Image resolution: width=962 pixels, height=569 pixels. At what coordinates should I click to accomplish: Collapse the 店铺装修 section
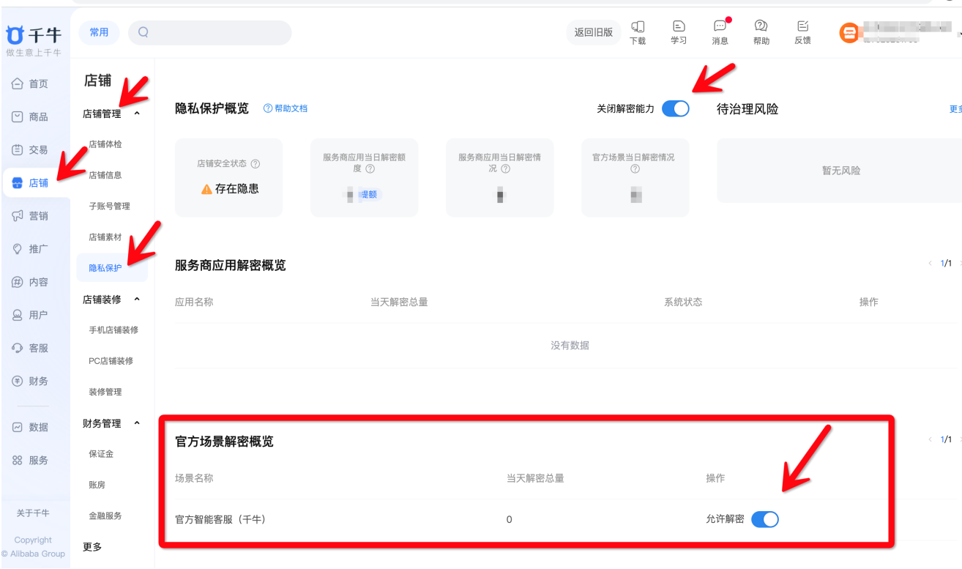(137, 300)
